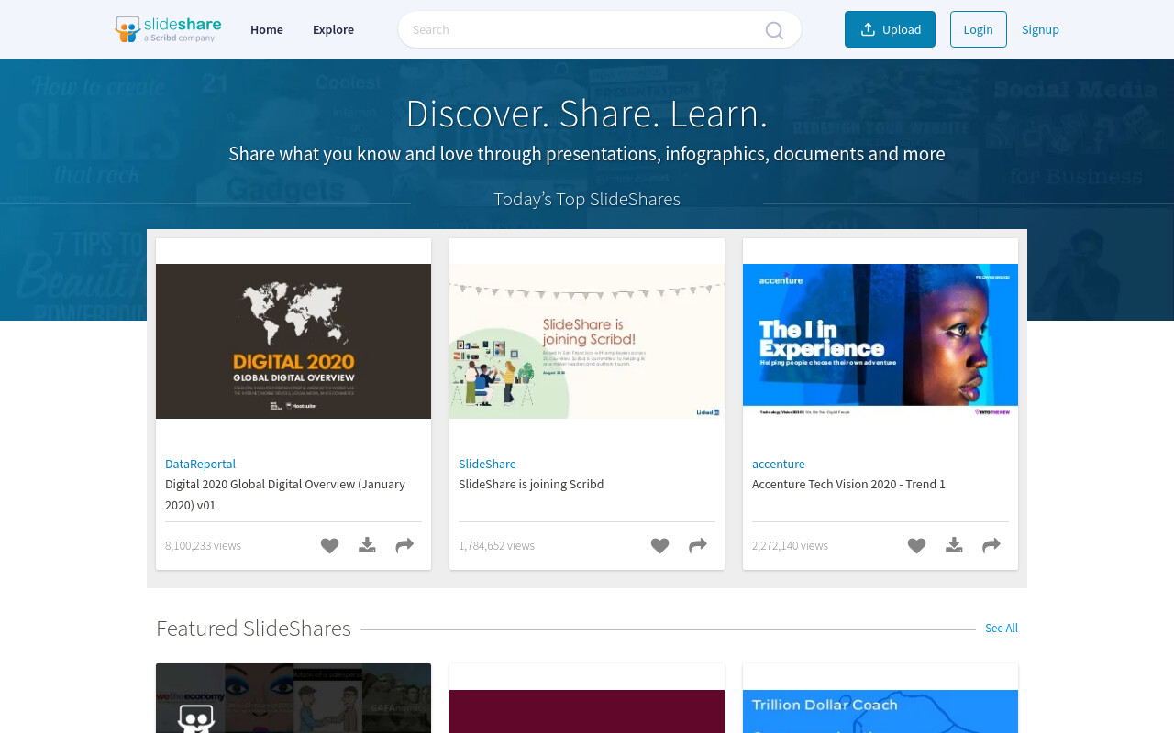
Task: Share the Digital 2020 Global Digital Overview slideshare
Action: (404, 546)
